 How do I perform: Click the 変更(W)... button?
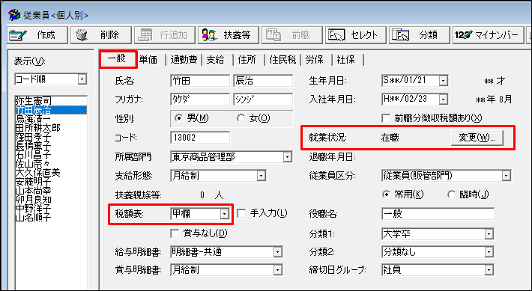(x=477, y=138)
